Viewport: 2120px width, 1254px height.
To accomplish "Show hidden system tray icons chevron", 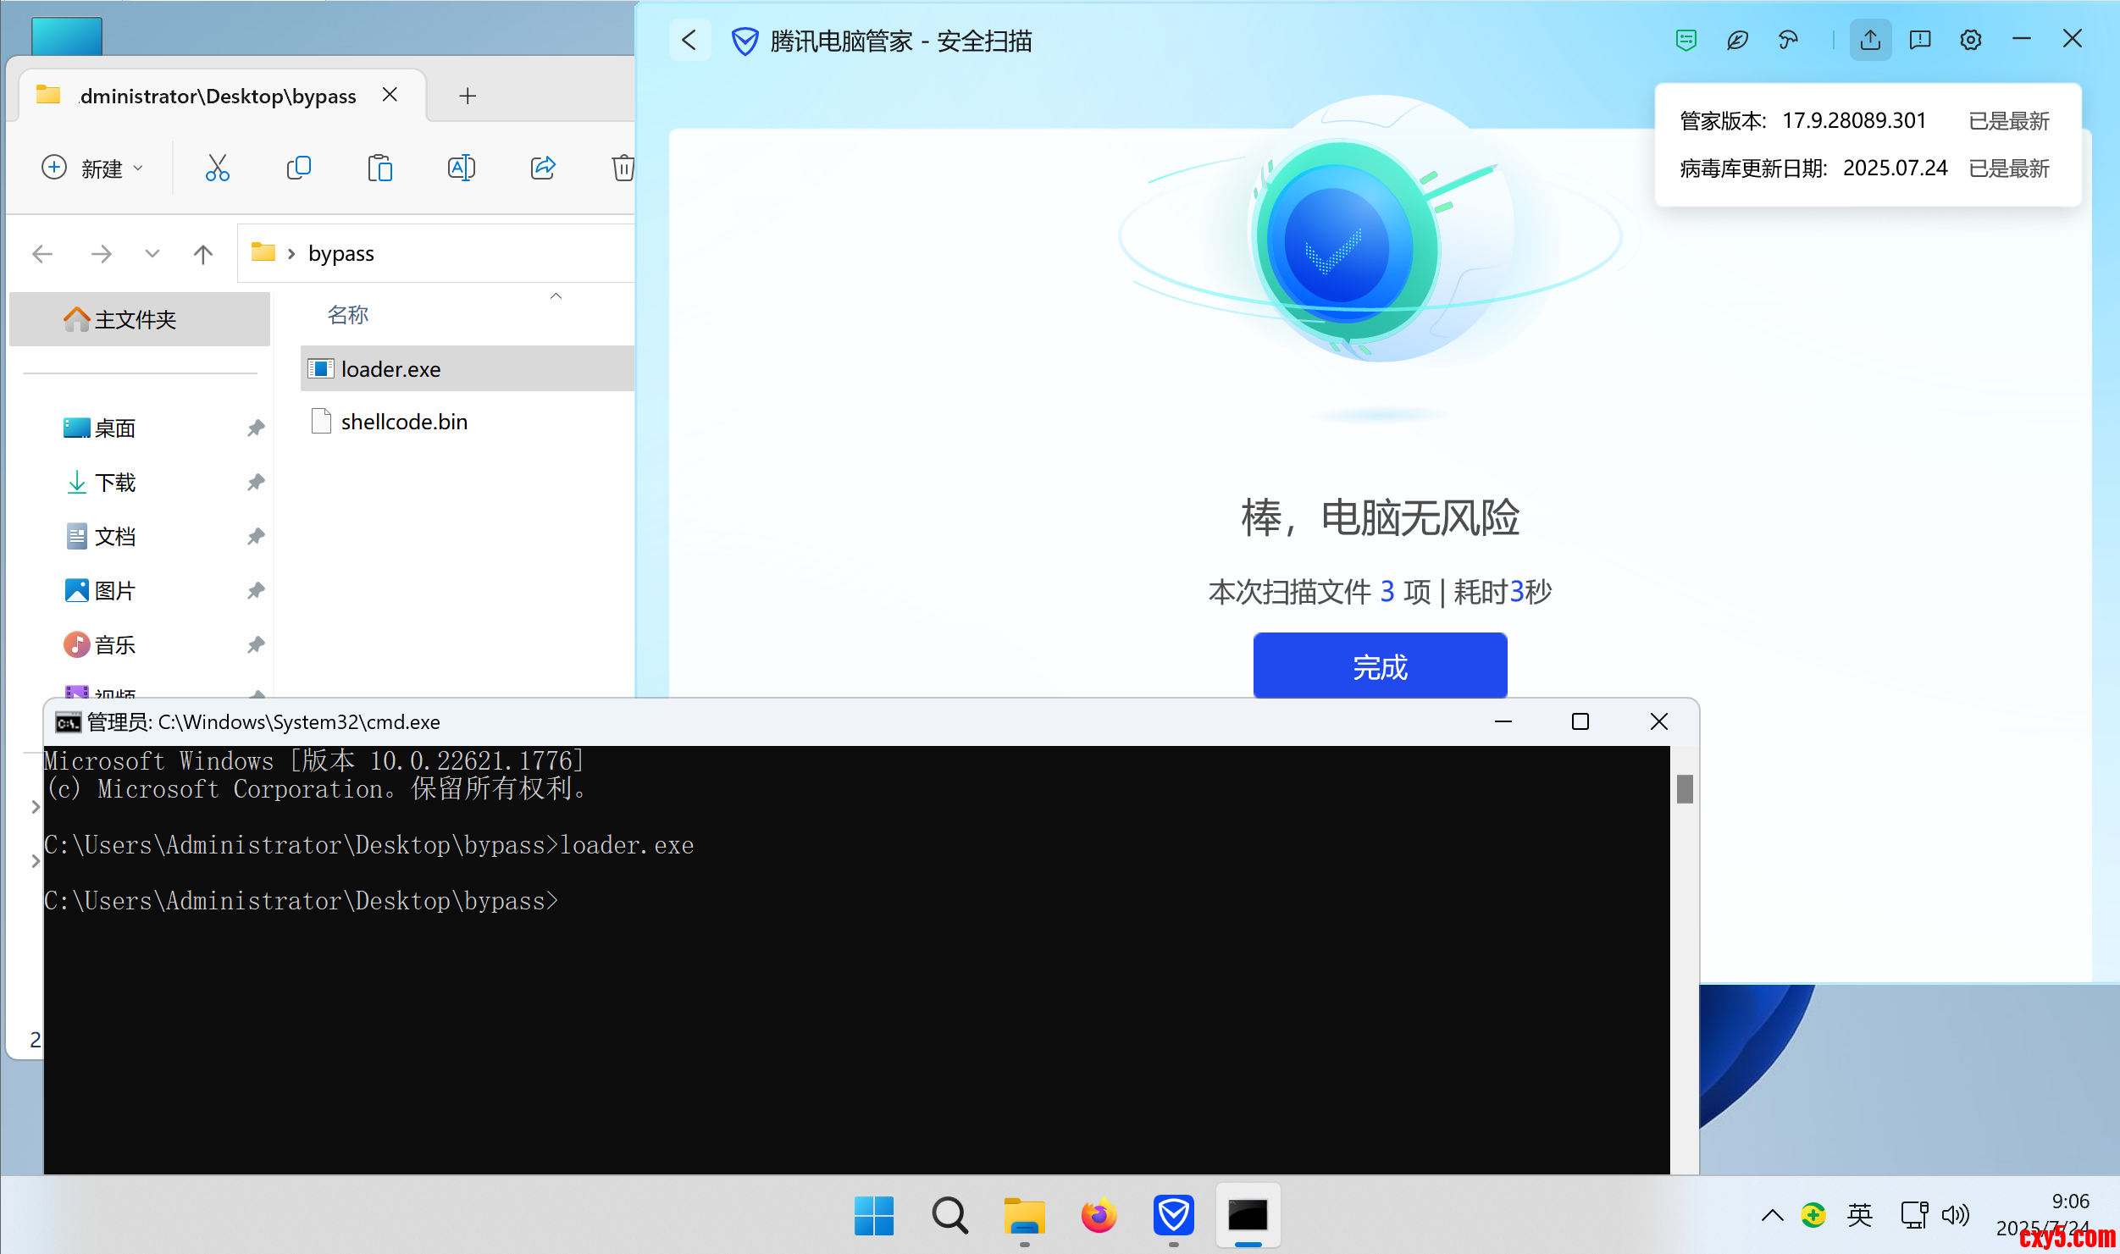I will [x=1772, y=1216].
